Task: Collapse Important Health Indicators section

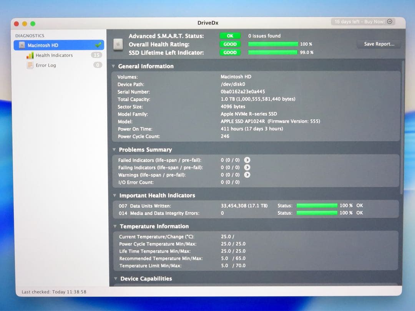Action: 115,195
